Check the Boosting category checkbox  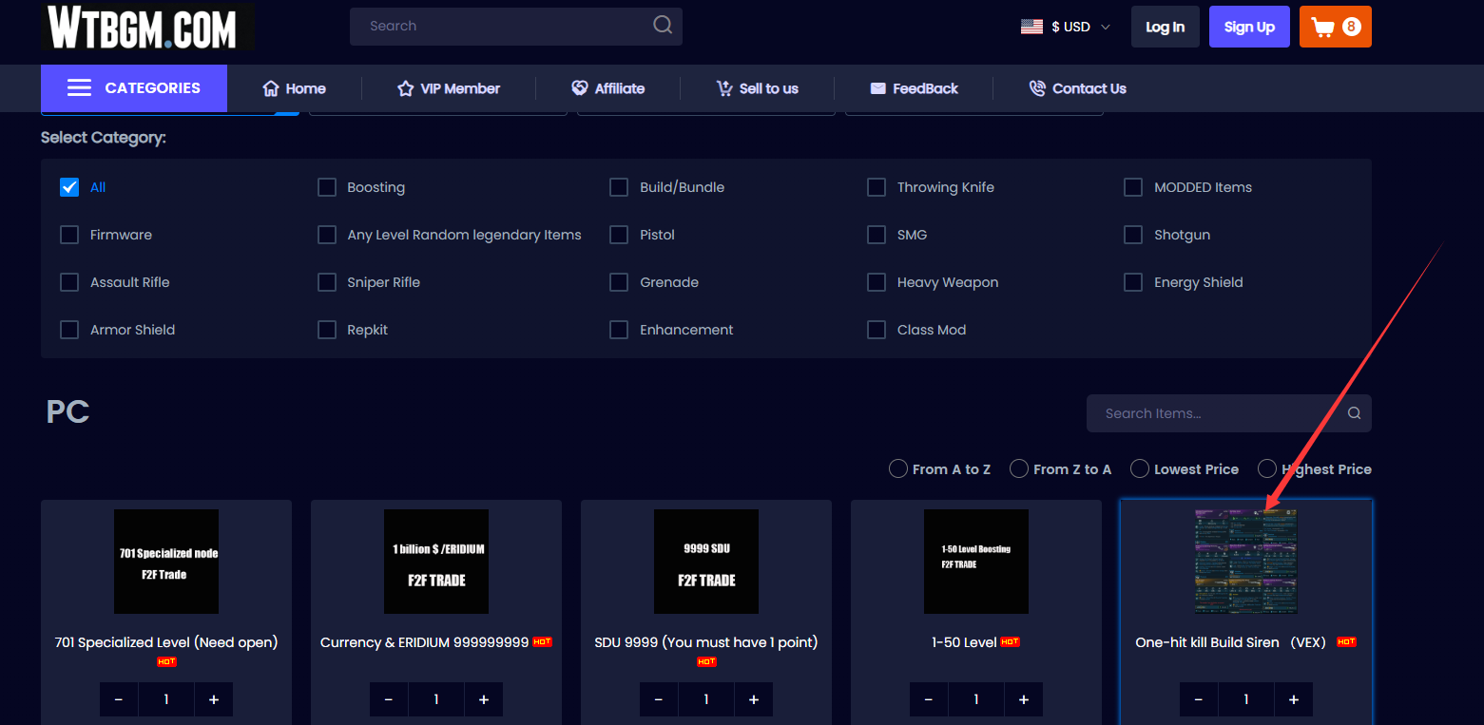[x=327, y=187]
